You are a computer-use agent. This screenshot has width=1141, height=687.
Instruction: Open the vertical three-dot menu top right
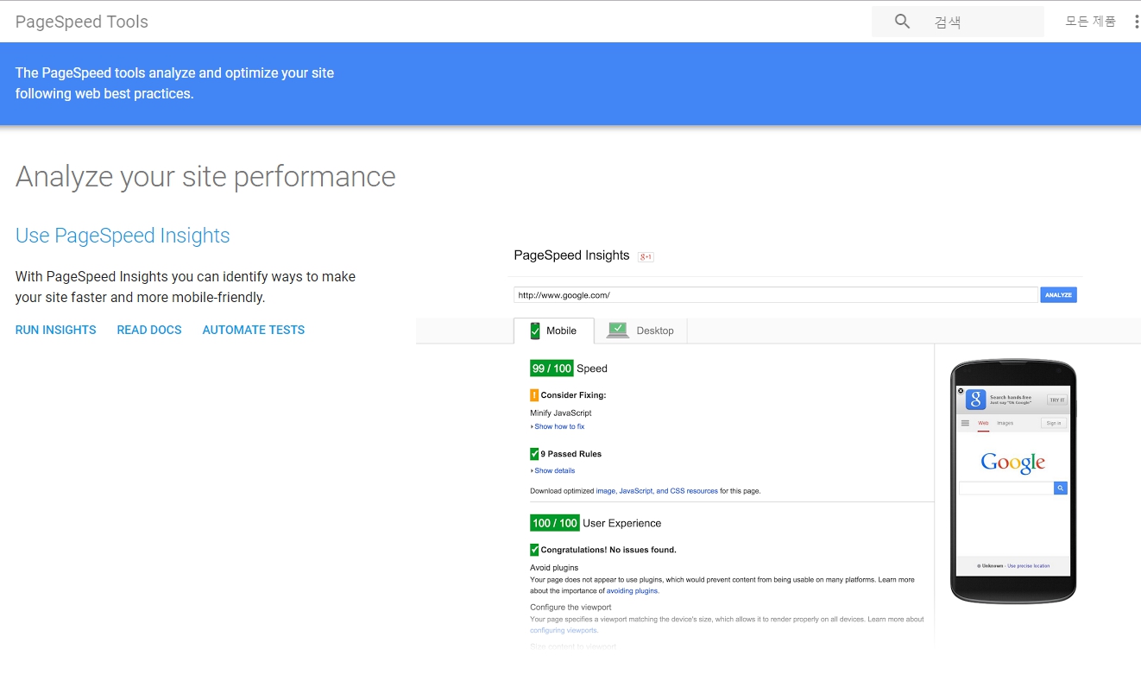tap(1137, 21)
